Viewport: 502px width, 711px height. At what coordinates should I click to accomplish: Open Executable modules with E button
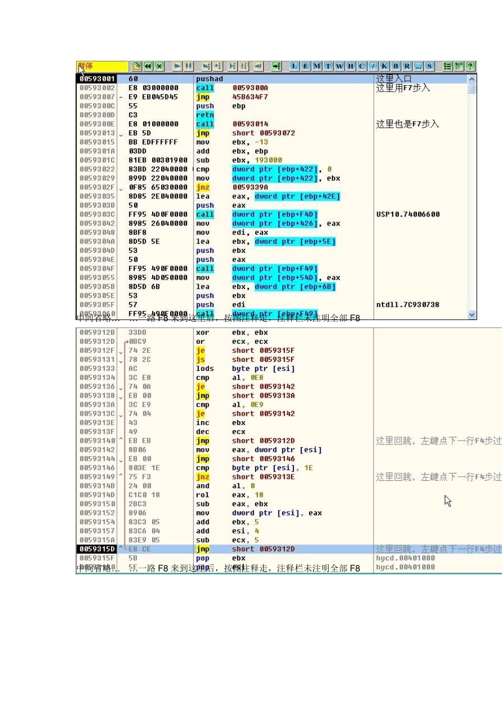click(x=305, y=66)
